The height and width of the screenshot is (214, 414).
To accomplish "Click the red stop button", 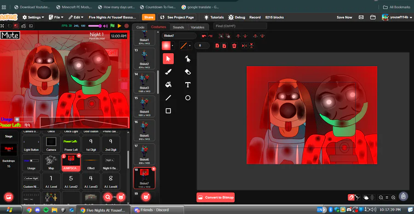I will point(126,26).
